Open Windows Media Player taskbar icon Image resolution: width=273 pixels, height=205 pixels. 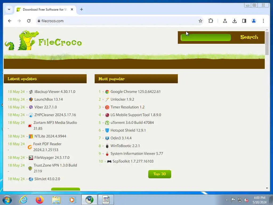[x=72, y=200]
